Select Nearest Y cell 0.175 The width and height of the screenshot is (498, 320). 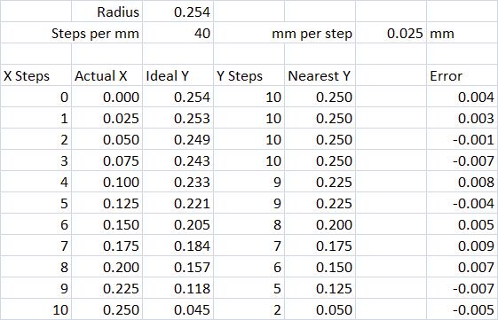320,246
